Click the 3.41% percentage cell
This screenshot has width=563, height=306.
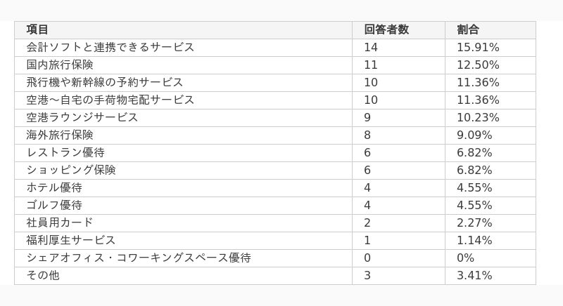(x=491, y=276)
